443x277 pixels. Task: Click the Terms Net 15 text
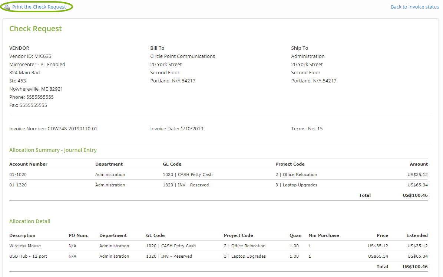[307, 129]
